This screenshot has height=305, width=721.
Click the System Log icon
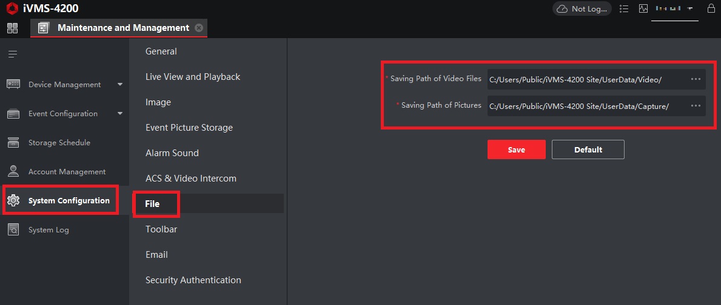(x=13, y=229)
